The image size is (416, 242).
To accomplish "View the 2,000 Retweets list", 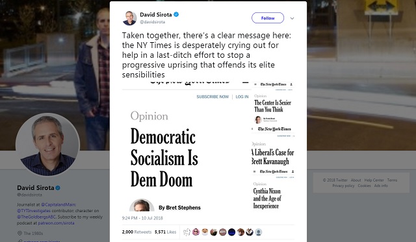I will (136, 232).
